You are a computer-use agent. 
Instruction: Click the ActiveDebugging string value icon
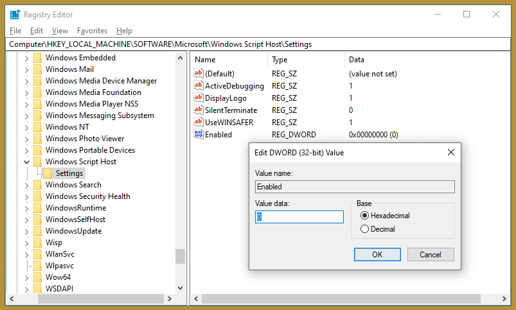[x=198, y=86]
